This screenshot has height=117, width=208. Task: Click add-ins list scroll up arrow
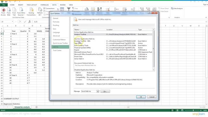pos(154,30)
